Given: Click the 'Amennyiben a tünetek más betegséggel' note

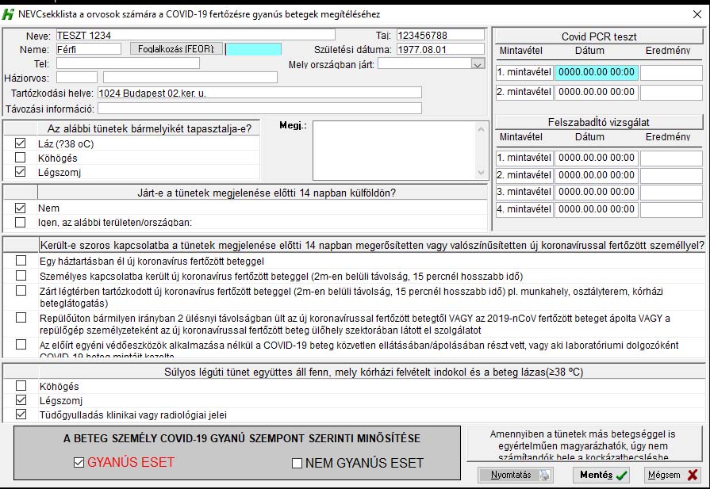Looking at the screenshot, I should [584, 444].
